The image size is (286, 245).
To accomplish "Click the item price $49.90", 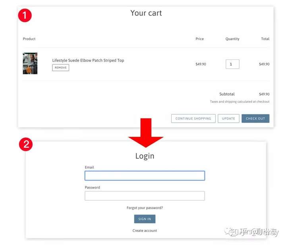I will (x=201, y=64).
